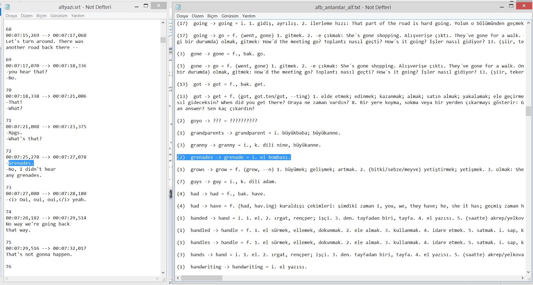Click the 'hands -> hand' dictionary line
Image resolution: width=533 pixels, height=285 pixels.
coord(350,254)
